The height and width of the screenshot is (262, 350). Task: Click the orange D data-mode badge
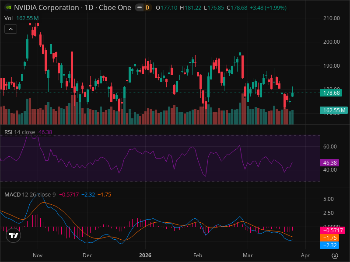147,7
